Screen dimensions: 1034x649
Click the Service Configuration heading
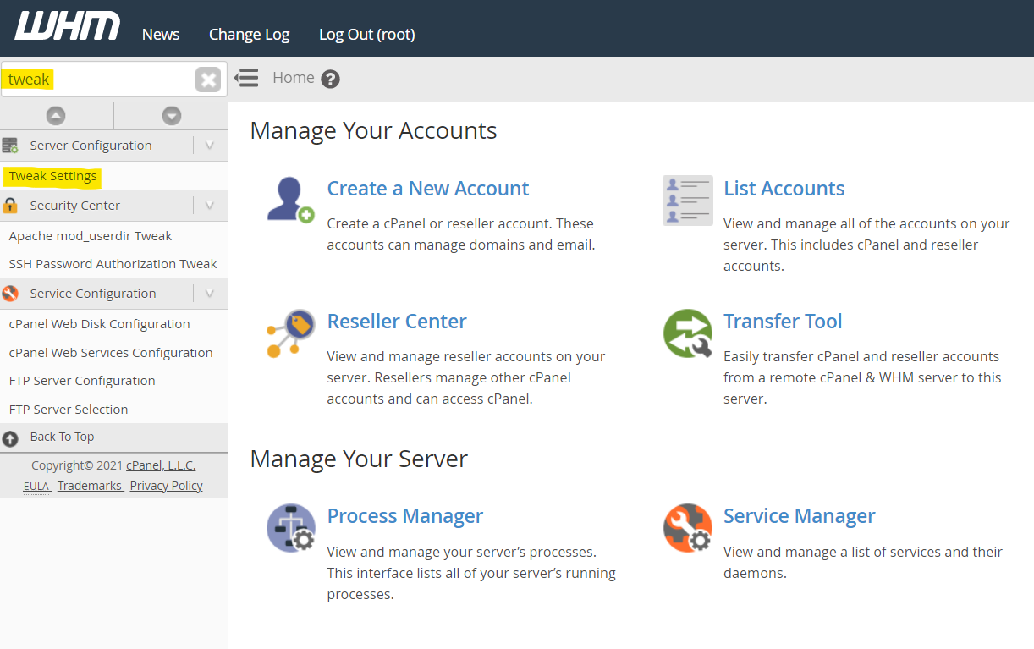93,294
